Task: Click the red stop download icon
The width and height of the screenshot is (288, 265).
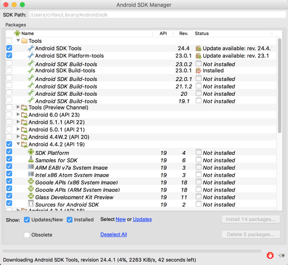Action: [270, 255]
